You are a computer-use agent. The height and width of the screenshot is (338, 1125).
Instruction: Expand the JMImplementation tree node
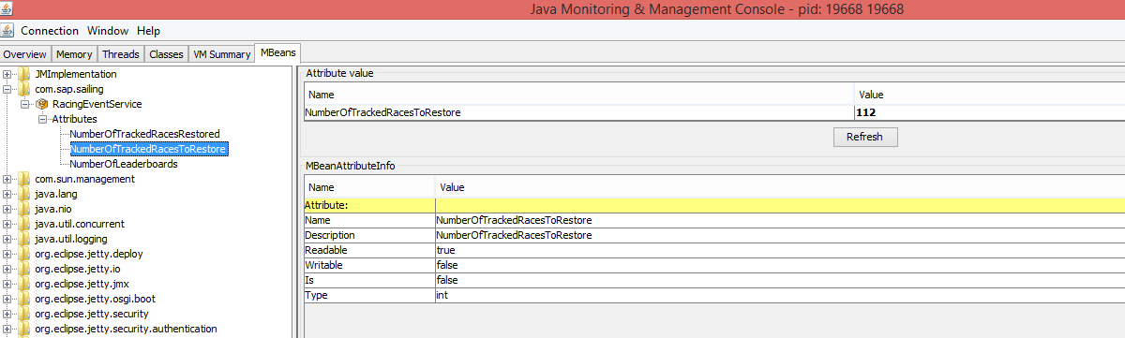tap(7, 74)
